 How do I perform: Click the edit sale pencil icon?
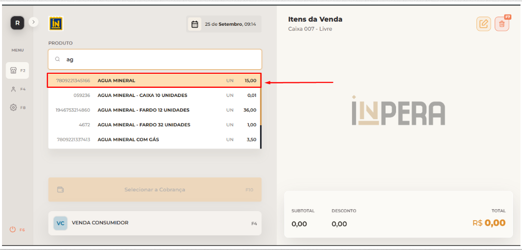click(x=484, y=24)
